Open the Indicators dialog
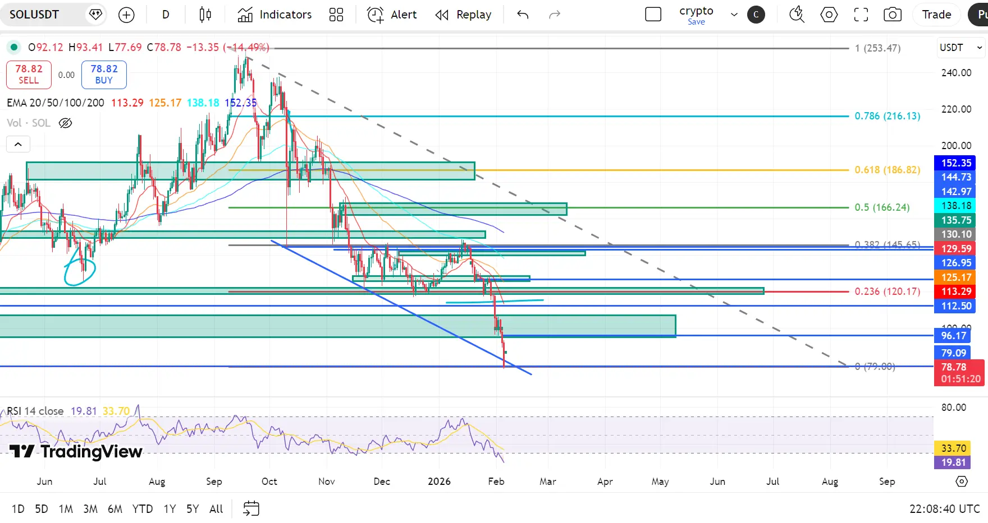Screen dimensions: 988x523 275,15
